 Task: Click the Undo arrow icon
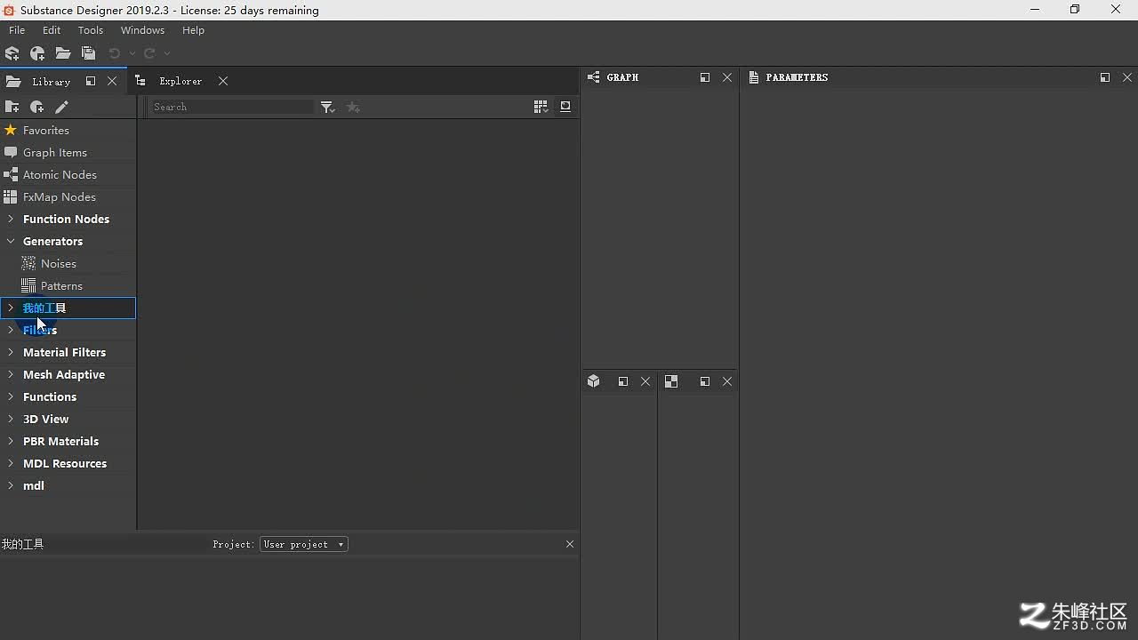[115, 53]
